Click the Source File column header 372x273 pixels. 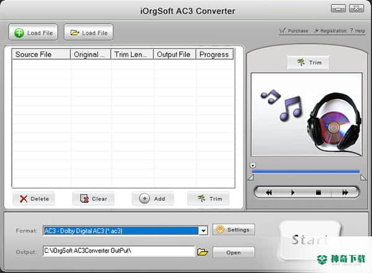(x=41, y=55)
